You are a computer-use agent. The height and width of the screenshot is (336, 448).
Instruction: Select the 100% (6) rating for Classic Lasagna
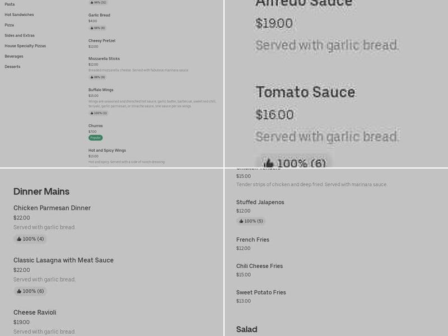tap(30, 291)
